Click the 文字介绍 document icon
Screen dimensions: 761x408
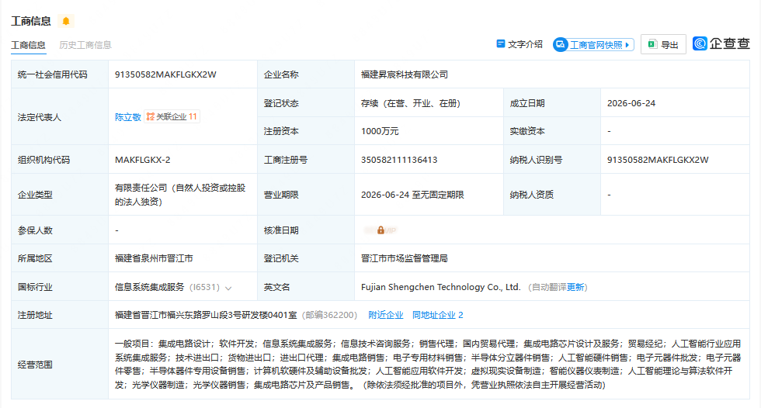(x=500, y=44)
